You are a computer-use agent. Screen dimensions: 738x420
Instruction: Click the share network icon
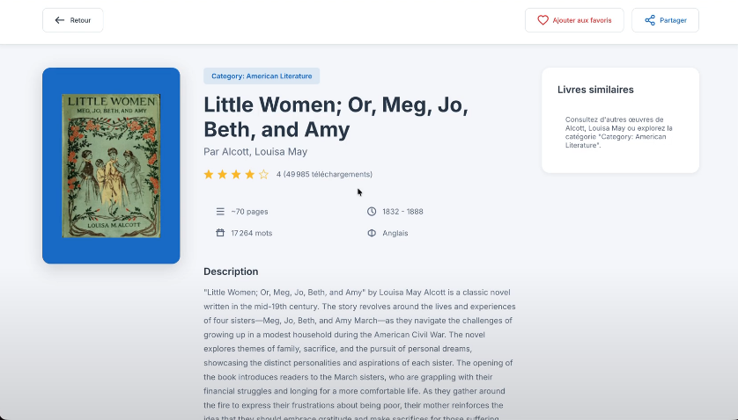point(650,20)
